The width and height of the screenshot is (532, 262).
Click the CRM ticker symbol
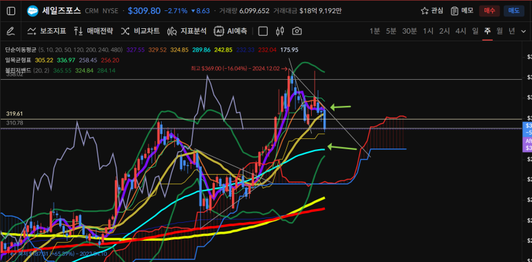[92, 11]
